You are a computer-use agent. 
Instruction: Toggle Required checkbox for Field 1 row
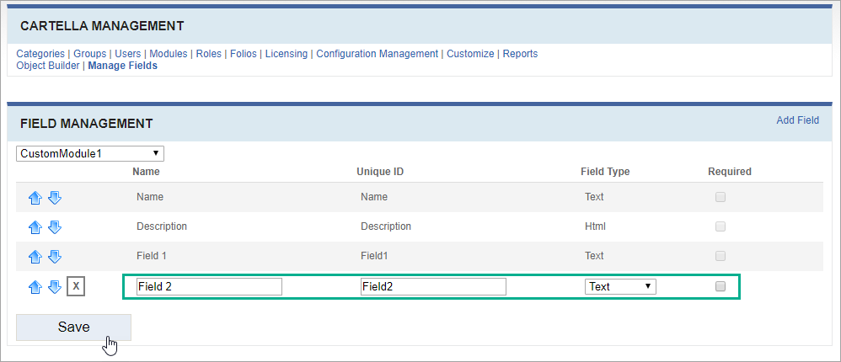click(720, 256)
